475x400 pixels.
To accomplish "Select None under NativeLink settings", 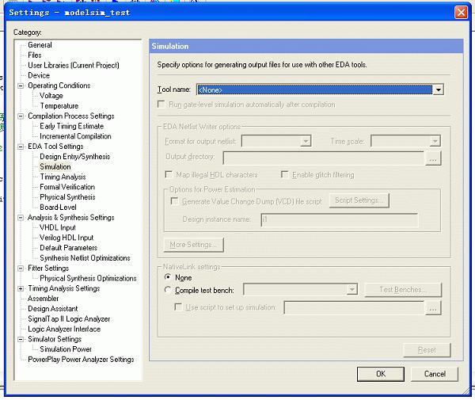I will (x=168, y=277).
